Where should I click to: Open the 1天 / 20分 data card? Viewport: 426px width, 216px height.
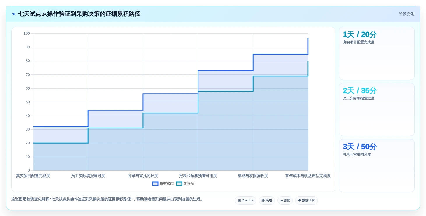coord(376,53)
